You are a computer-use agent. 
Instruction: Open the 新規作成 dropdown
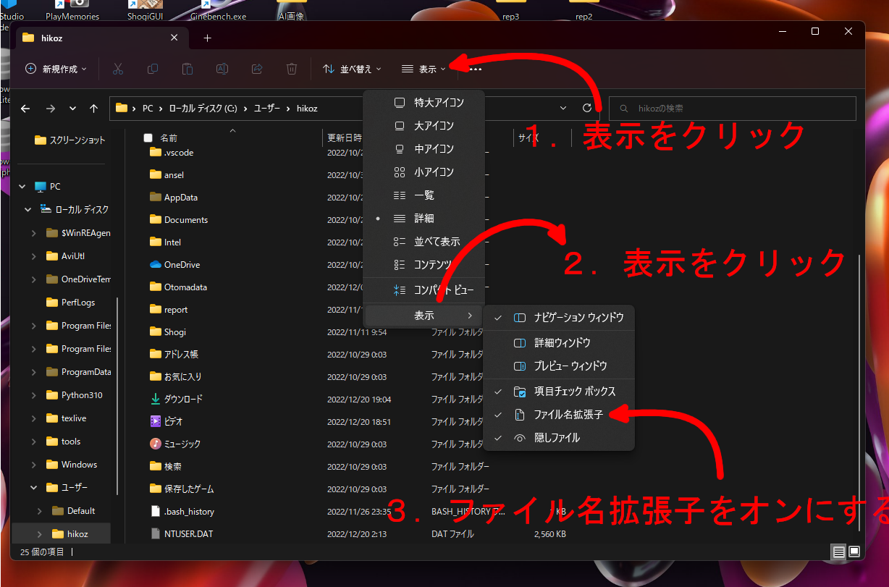coord(56,69)
